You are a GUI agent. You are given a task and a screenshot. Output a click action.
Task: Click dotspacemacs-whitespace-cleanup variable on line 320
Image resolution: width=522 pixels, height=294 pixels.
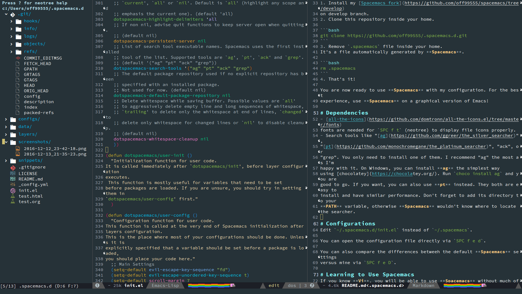[x=156, y=139]
